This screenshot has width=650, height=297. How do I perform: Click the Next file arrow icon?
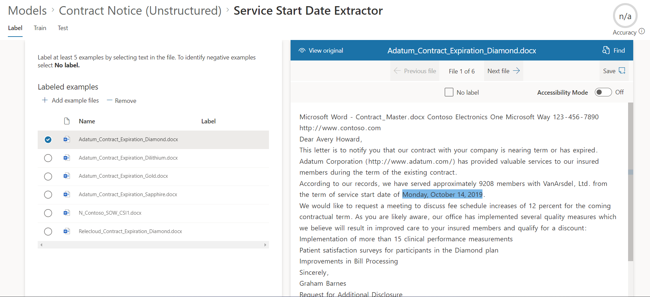[516, 71]
